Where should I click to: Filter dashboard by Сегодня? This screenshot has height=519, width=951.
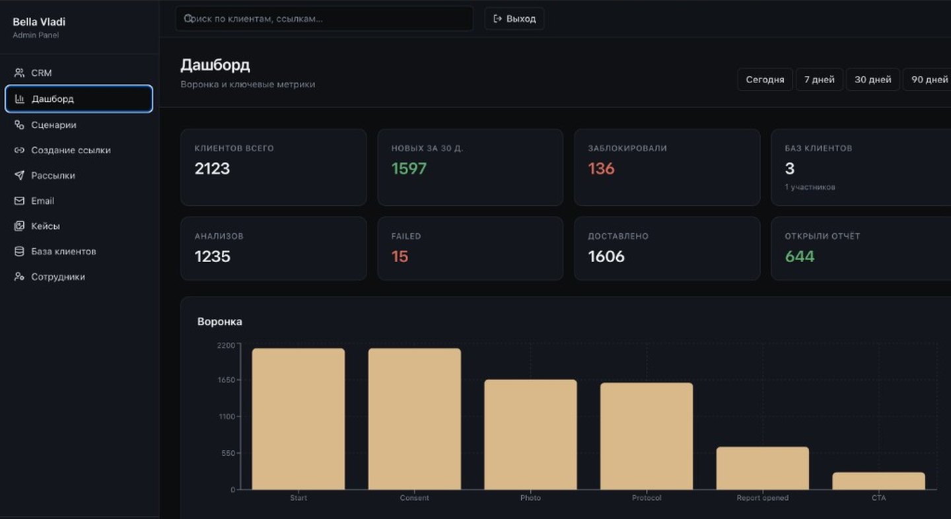point(765,79)
